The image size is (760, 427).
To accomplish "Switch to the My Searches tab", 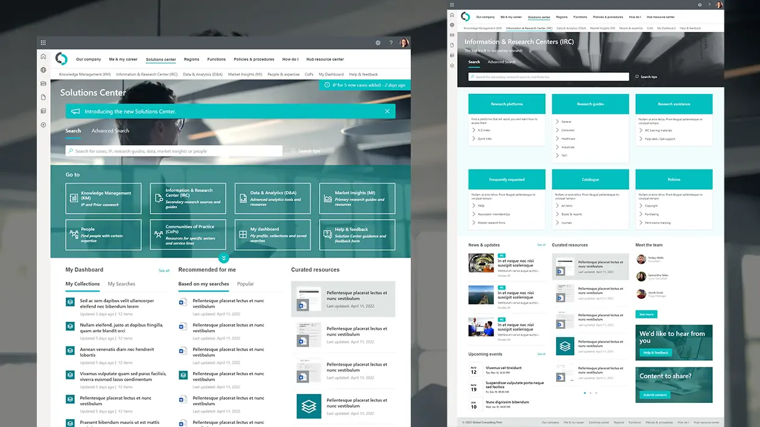I will (121, 284).
